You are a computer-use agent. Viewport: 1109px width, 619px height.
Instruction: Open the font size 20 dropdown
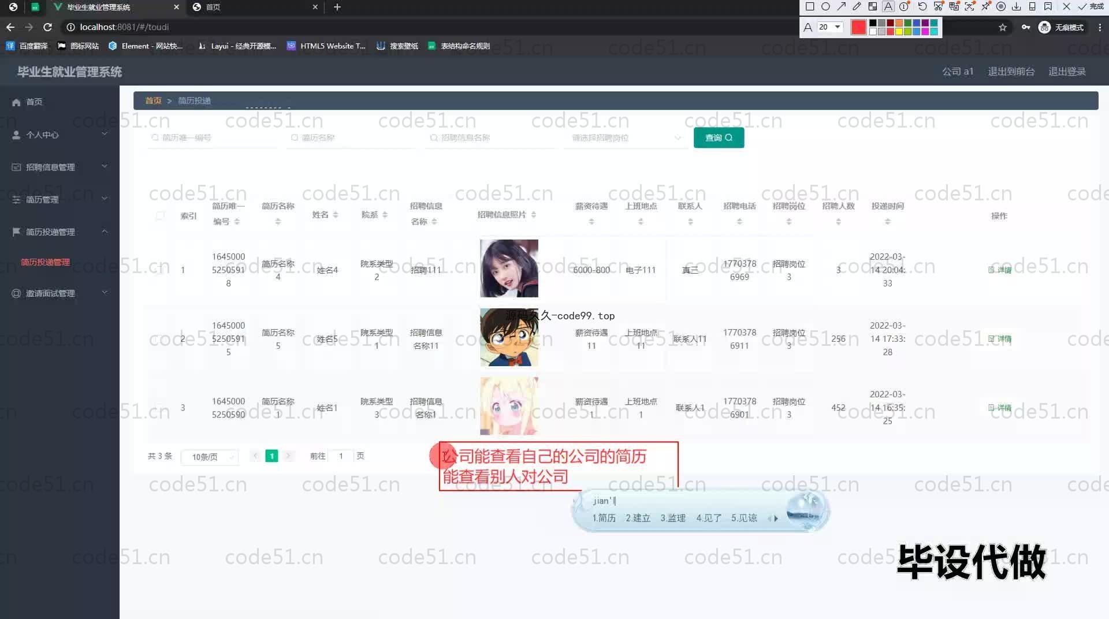[830, 27]
